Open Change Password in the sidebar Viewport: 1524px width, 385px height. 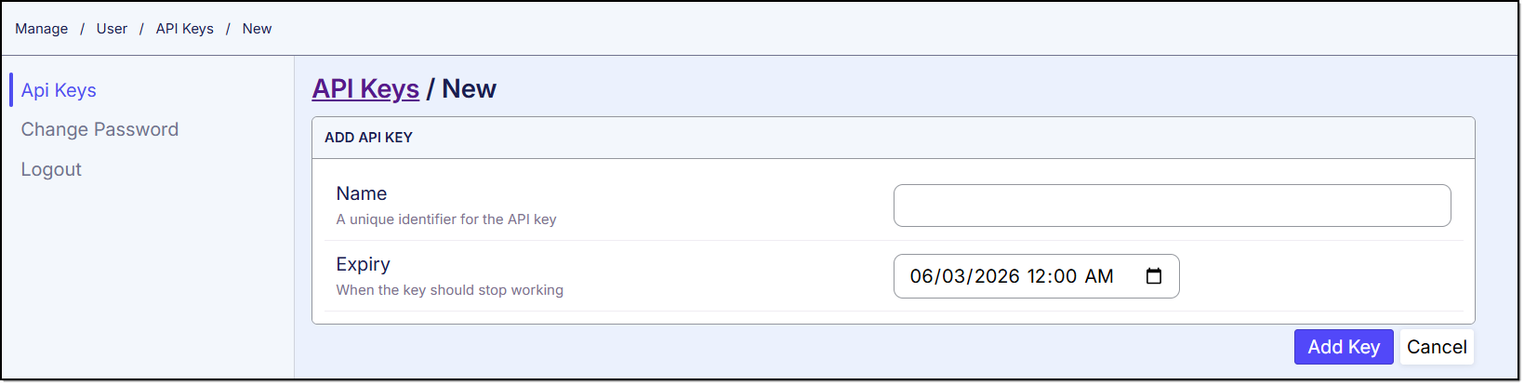(99, 129)
